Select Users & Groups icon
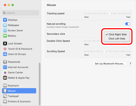This screenshot has height=106, width=136. 5,54
